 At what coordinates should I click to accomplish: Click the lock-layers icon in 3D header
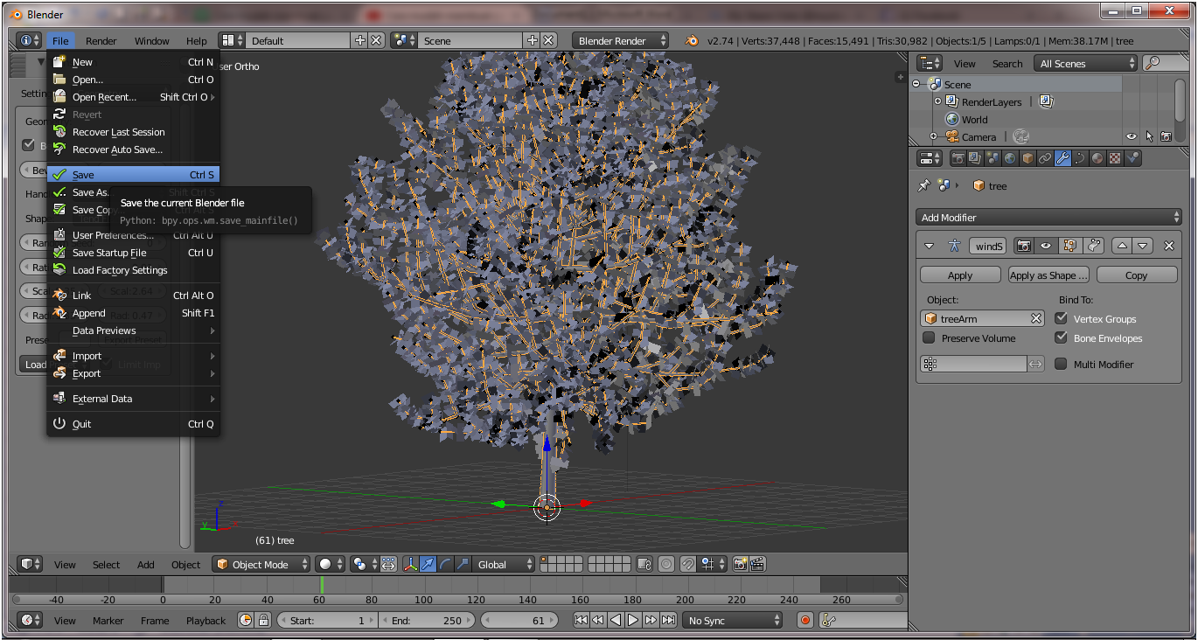[644, 565]
